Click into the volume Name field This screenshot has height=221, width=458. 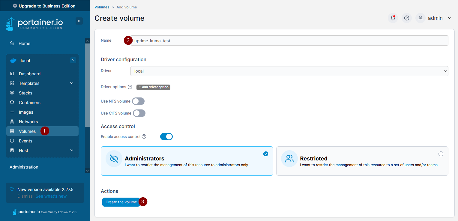click(289, 41)
